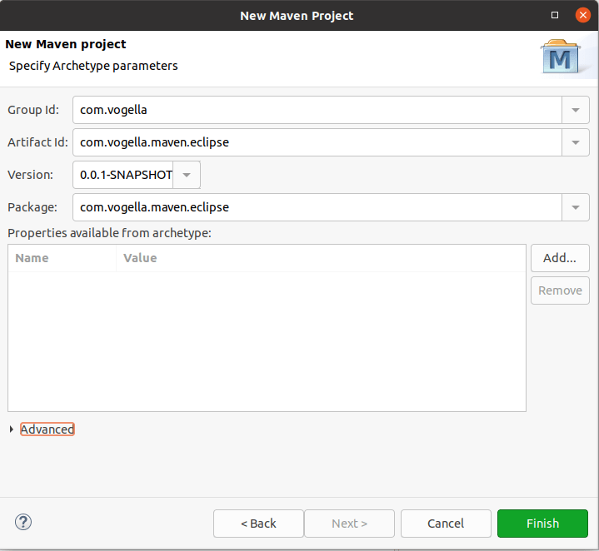Screen dimensions: 599x551
Task: Click the help question mark icon
Action: pyautogui.click(x=23, y=523)
